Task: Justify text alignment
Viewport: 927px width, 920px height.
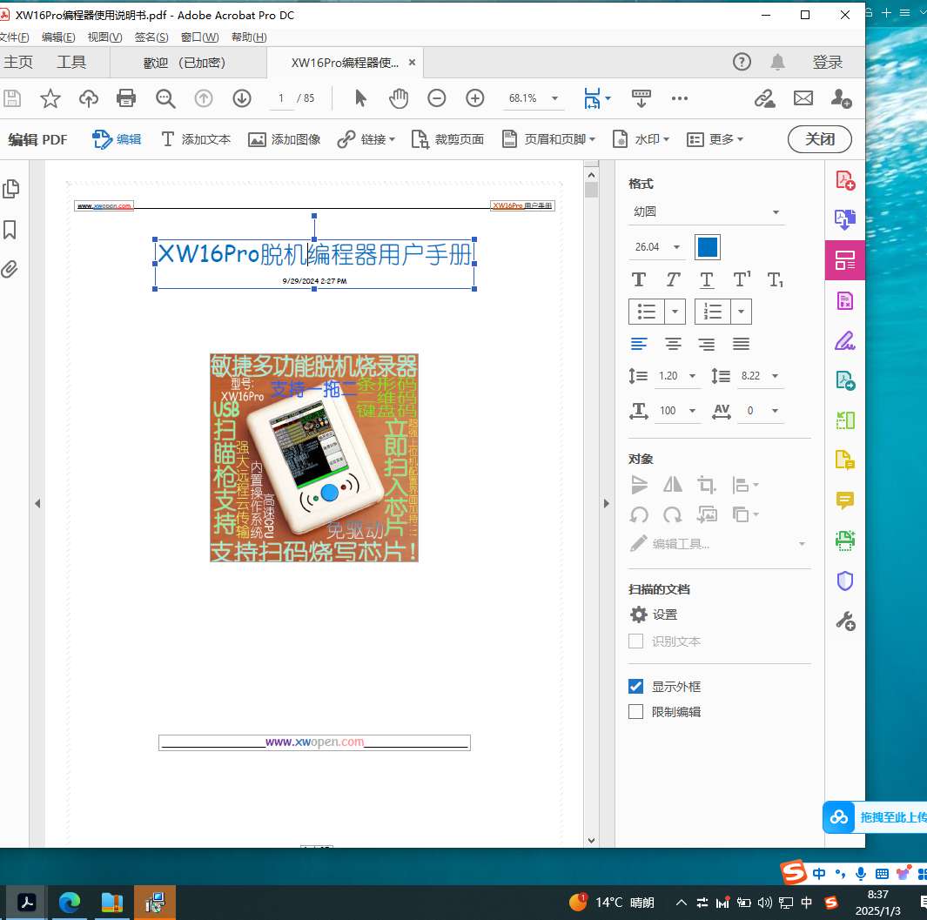Action: [741, 344]
